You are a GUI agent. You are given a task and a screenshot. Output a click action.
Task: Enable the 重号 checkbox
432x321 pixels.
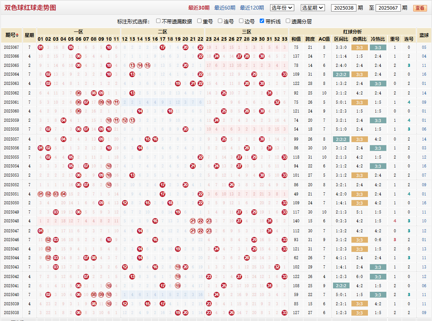click(x=200, y=21)
